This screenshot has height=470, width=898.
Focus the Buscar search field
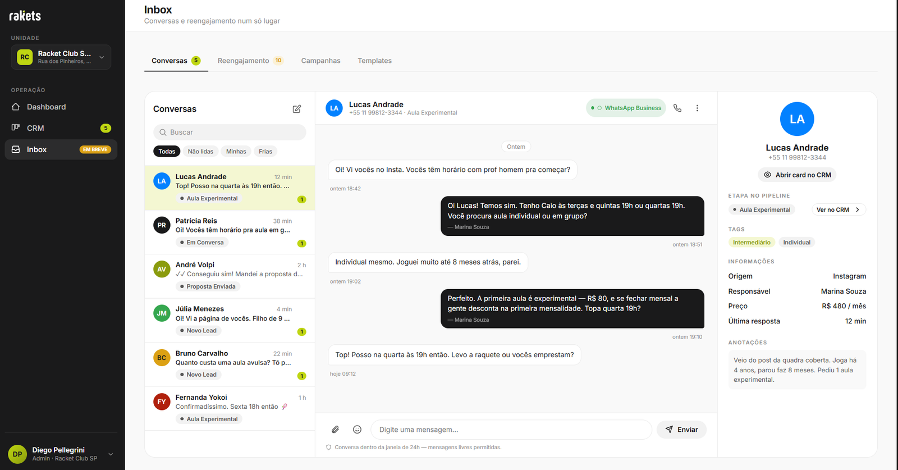[230, 132]
